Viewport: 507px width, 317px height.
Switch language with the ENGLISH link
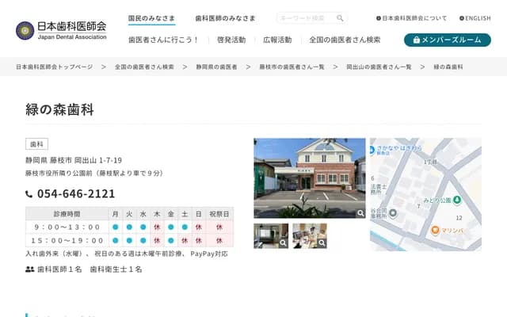tap(475, 18)
